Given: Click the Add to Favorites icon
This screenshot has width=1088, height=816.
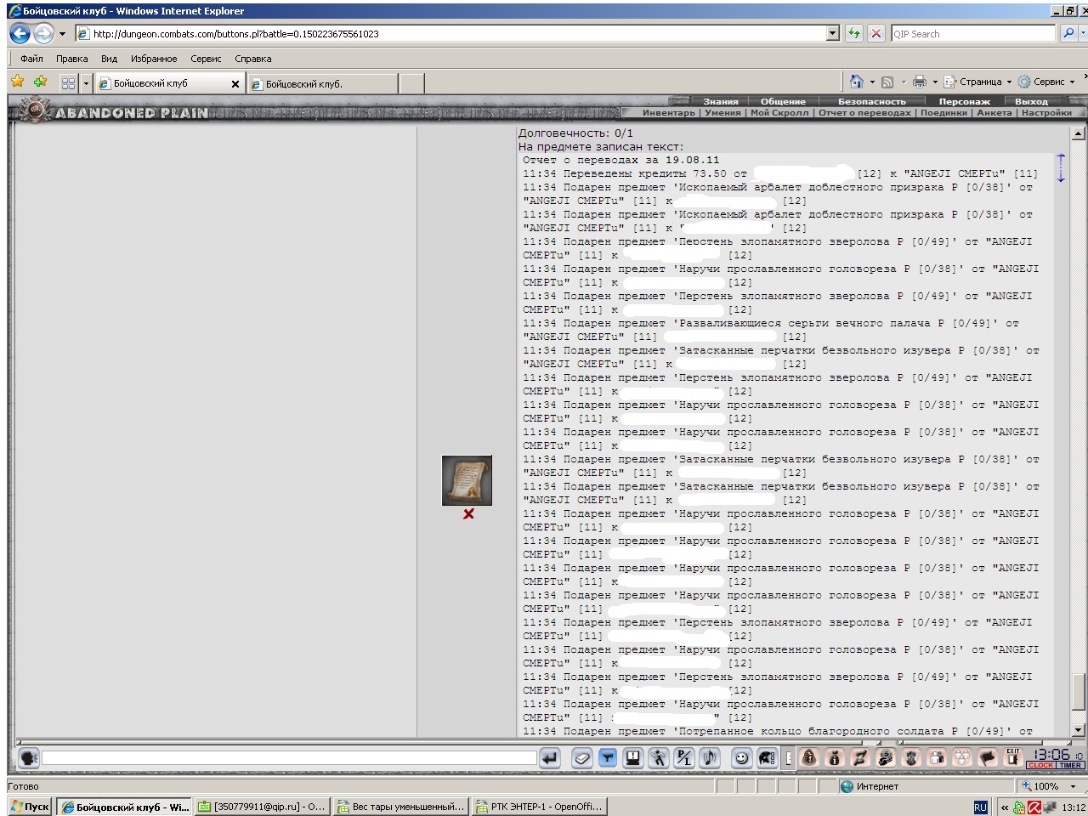Looking at the screenshot, I should point(40,82).
